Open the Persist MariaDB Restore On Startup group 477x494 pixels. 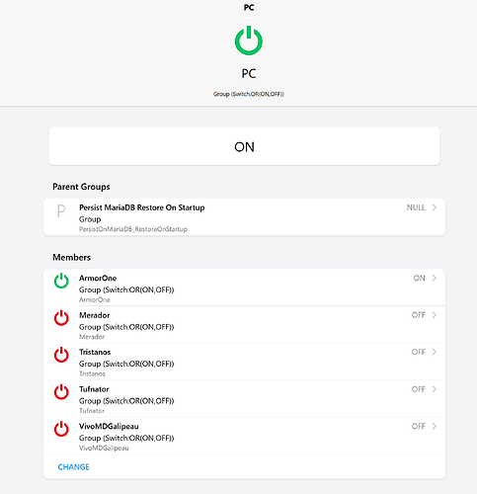244,217
